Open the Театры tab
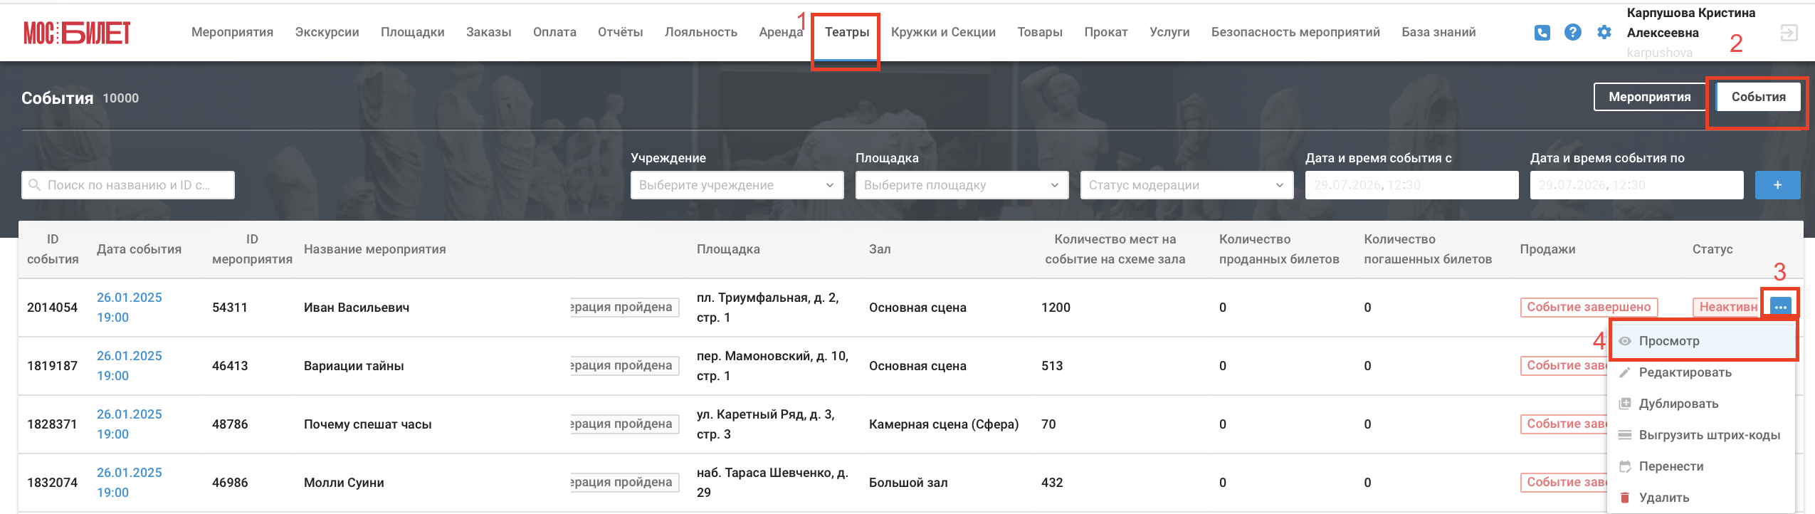The width and height of the screenshot is (1815, 514). click(x=846, y=32)
